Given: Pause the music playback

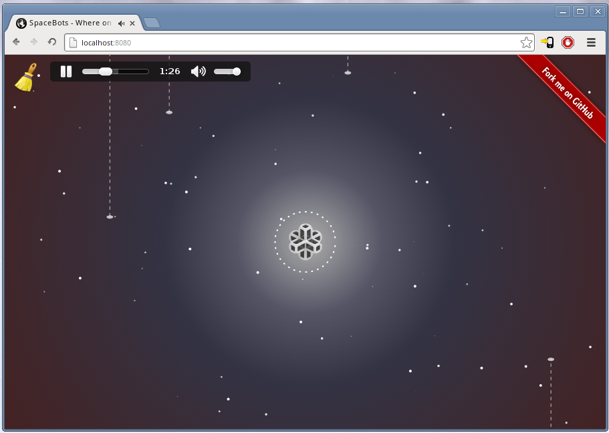Looking at the screenshot, I should click(x=66, y=71).
